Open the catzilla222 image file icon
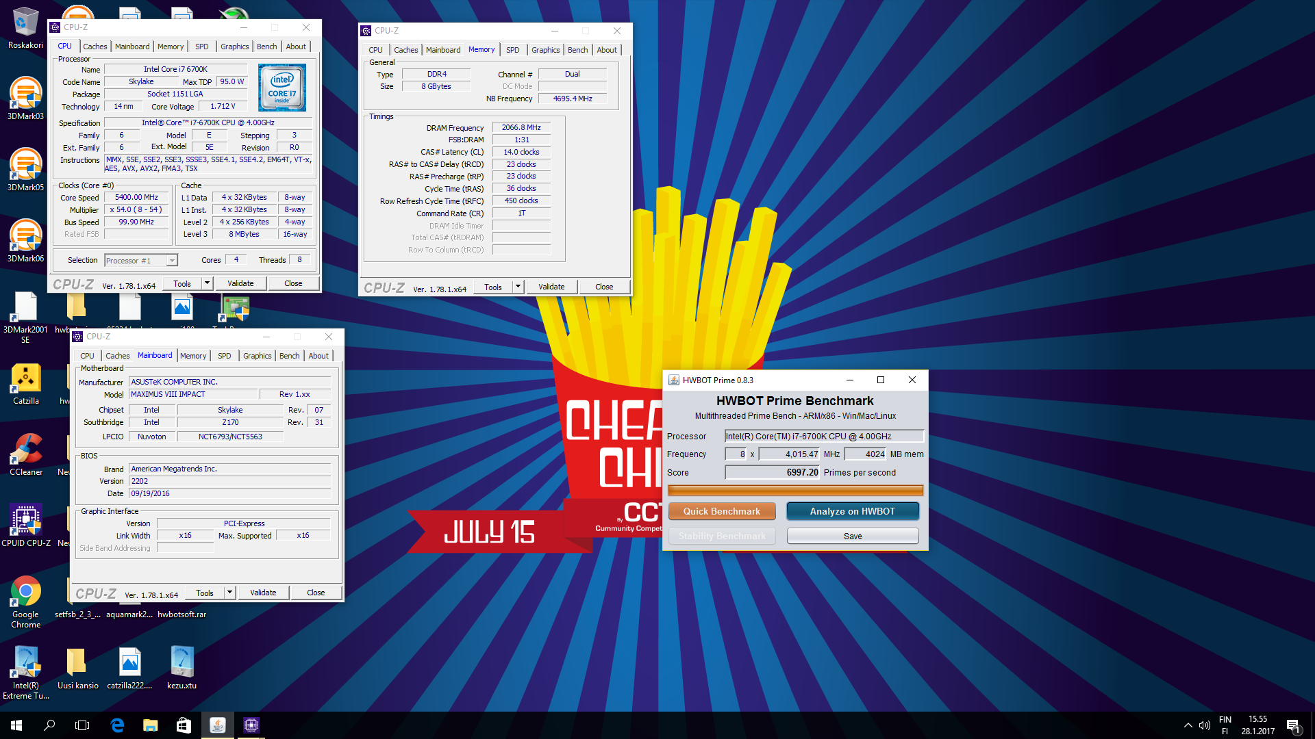The image size is (1315, 739). 129,668
